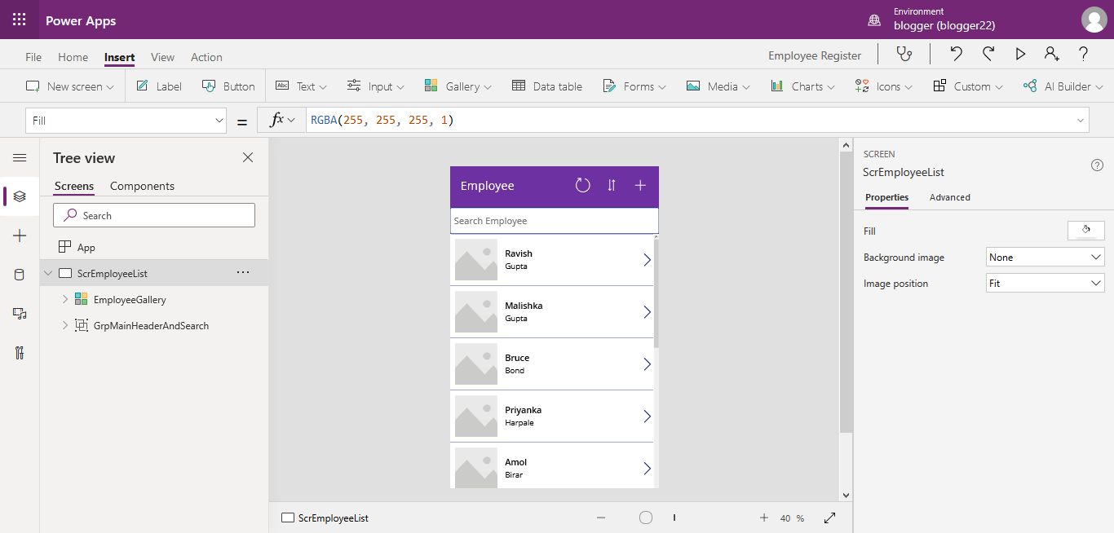Open Help question mark icon
Viewport: 1114px width, 533px height.
tap(1084, 54)
